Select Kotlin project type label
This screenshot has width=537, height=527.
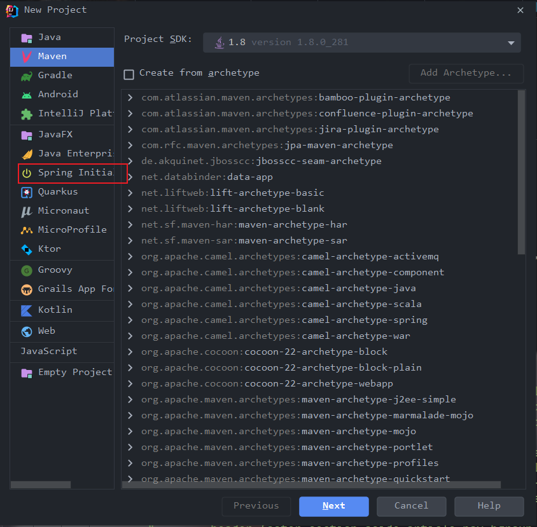click(x=55, y=310)
